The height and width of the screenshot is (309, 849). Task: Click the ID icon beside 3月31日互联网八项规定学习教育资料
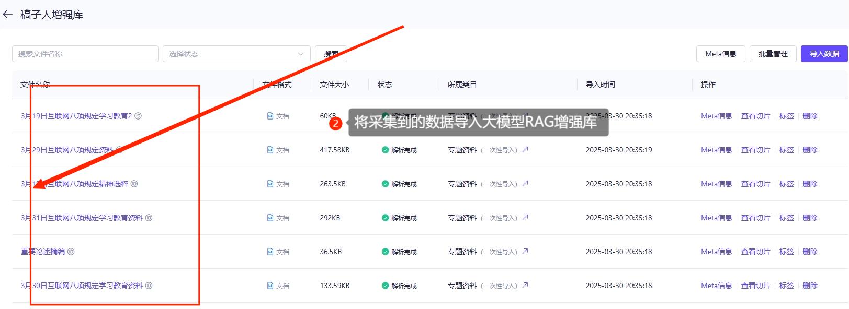[149, 218]
